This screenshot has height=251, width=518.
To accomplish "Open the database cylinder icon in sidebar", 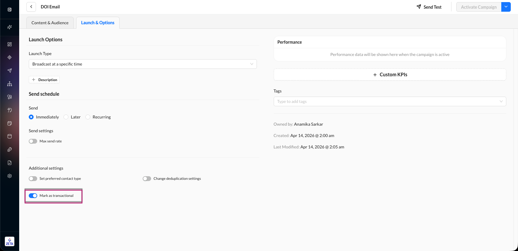I will pyautogui.click(x=10, y=136).
